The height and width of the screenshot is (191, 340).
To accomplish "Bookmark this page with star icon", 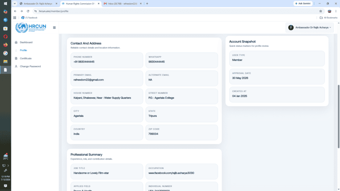I will 321,11.
